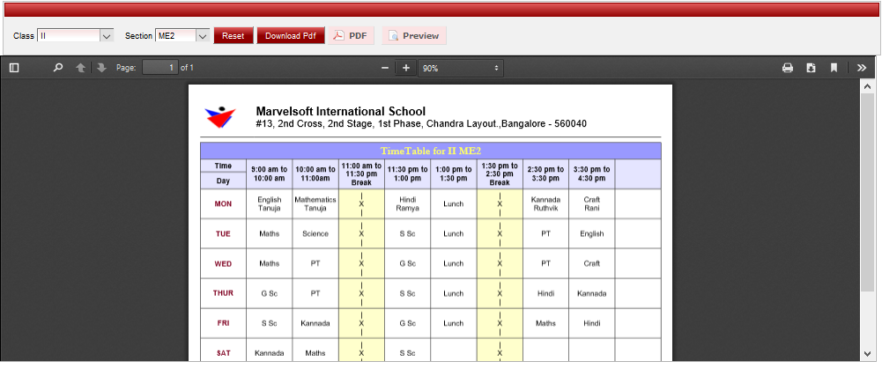
Task: Download the PDF using viewer toolbar icon
Action: coord(811,68)
